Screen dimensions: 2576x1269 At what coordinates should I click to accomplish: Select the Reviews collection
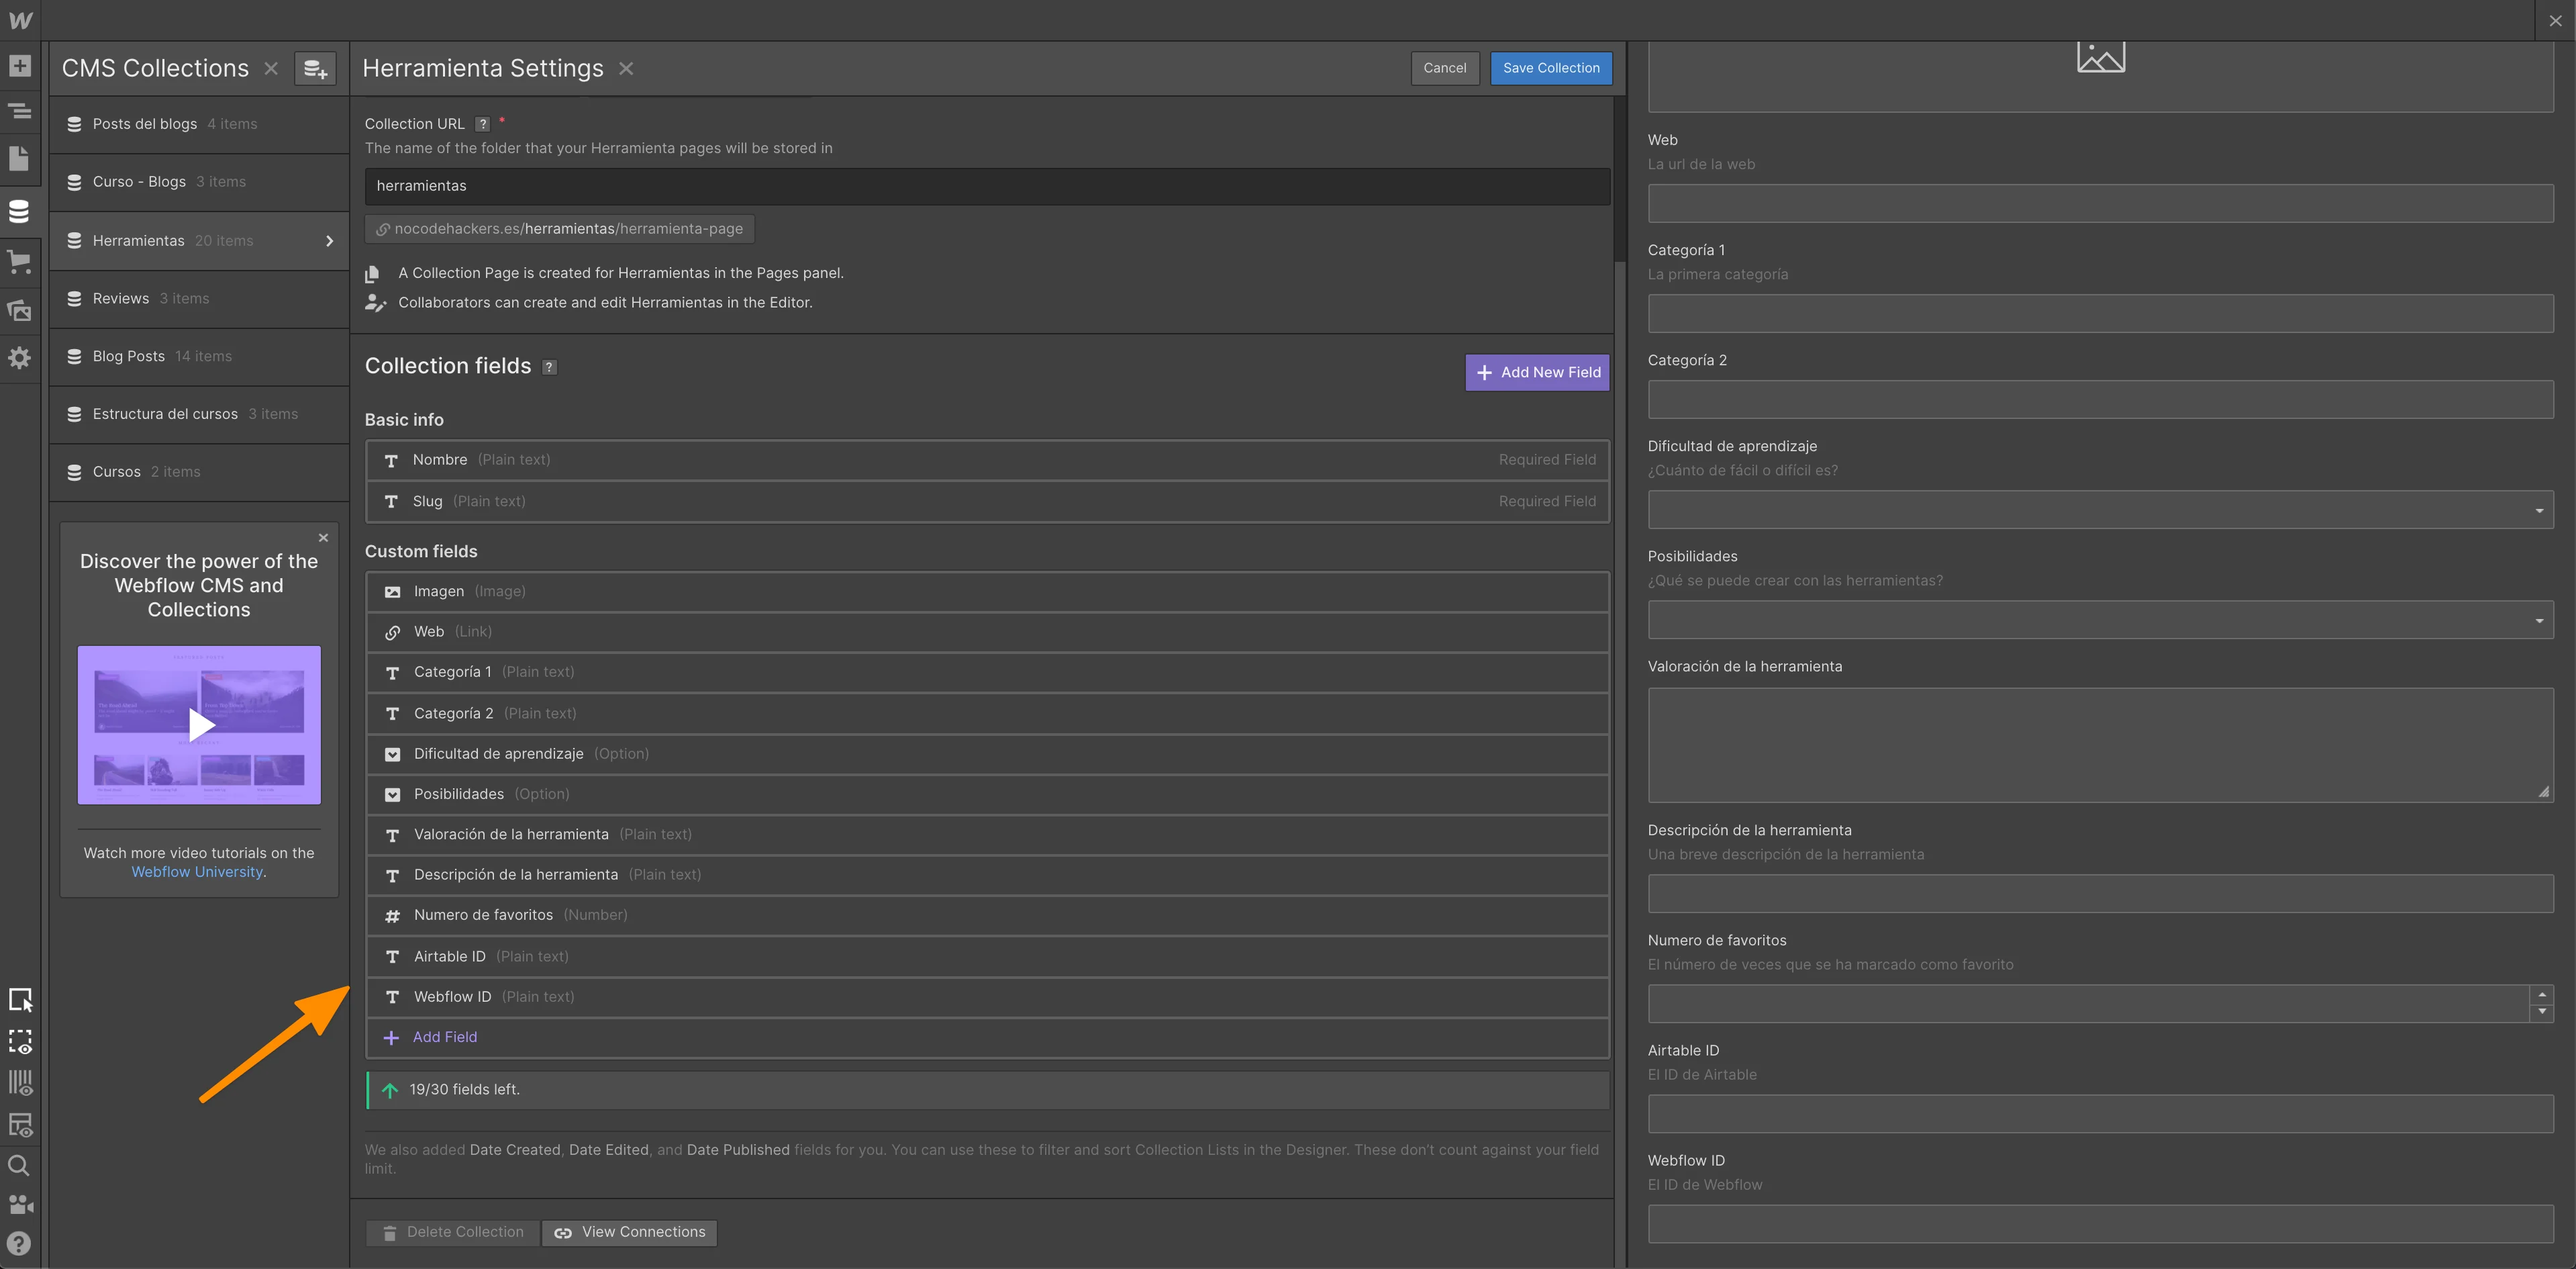[x=121, y=298]
